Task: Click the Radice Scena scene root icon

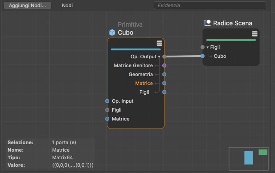Action: click(207, 23)
